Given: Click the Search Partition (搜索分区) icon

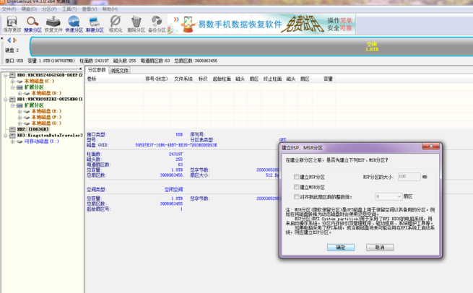Looking at the screenshot, I should pyautogui.click(x=32, y=25).
